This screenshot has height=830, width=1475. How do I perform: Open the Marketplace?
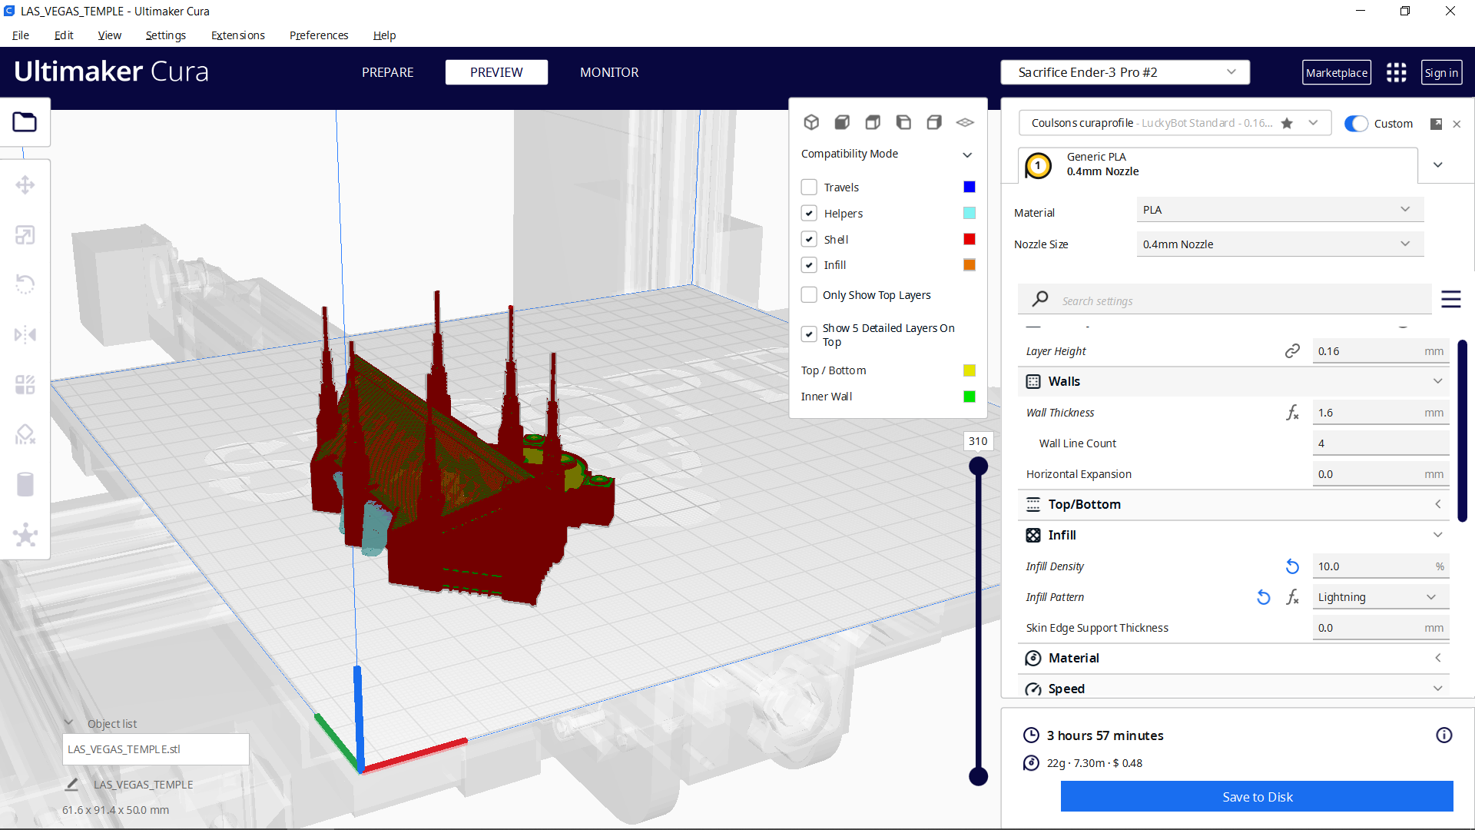pyautogui.click(x=1337, y=72)
